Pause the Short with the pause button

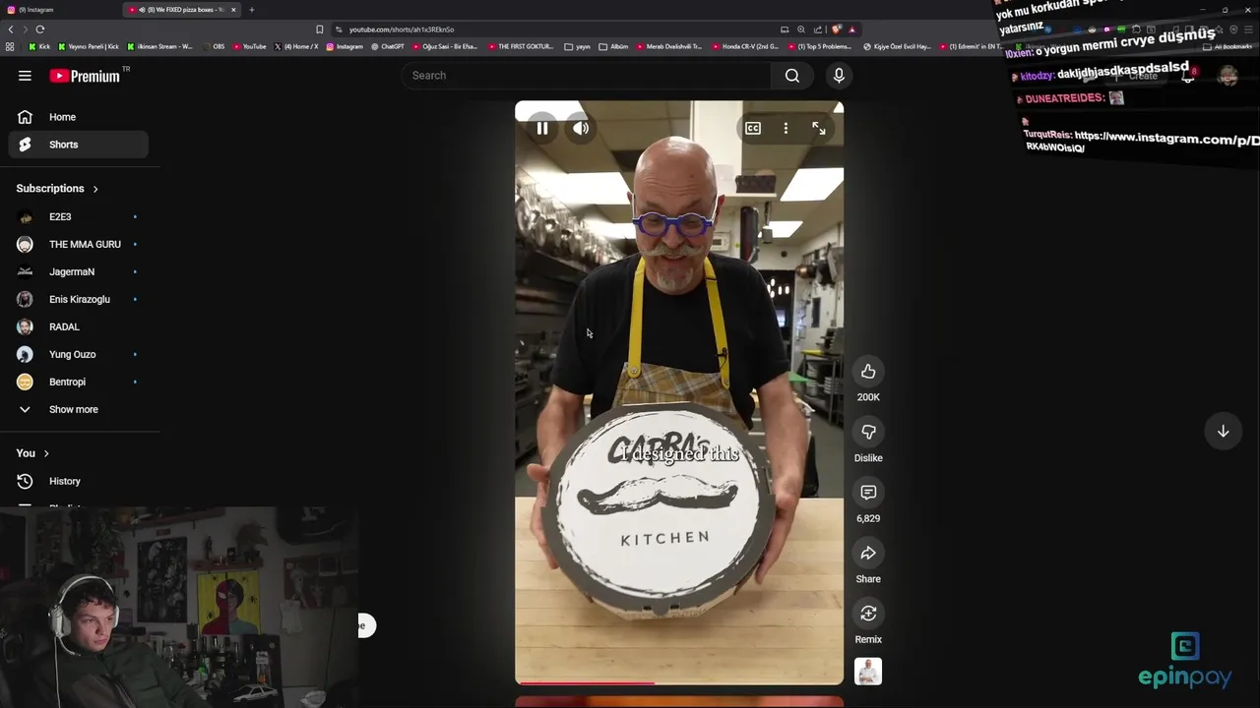pyautogui.click(x=542, y=129)
